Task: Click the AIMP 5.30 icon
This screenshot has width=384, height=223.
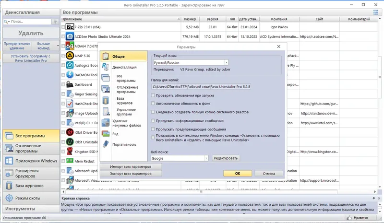Action: pyautogui.click(x=70, y=56)
